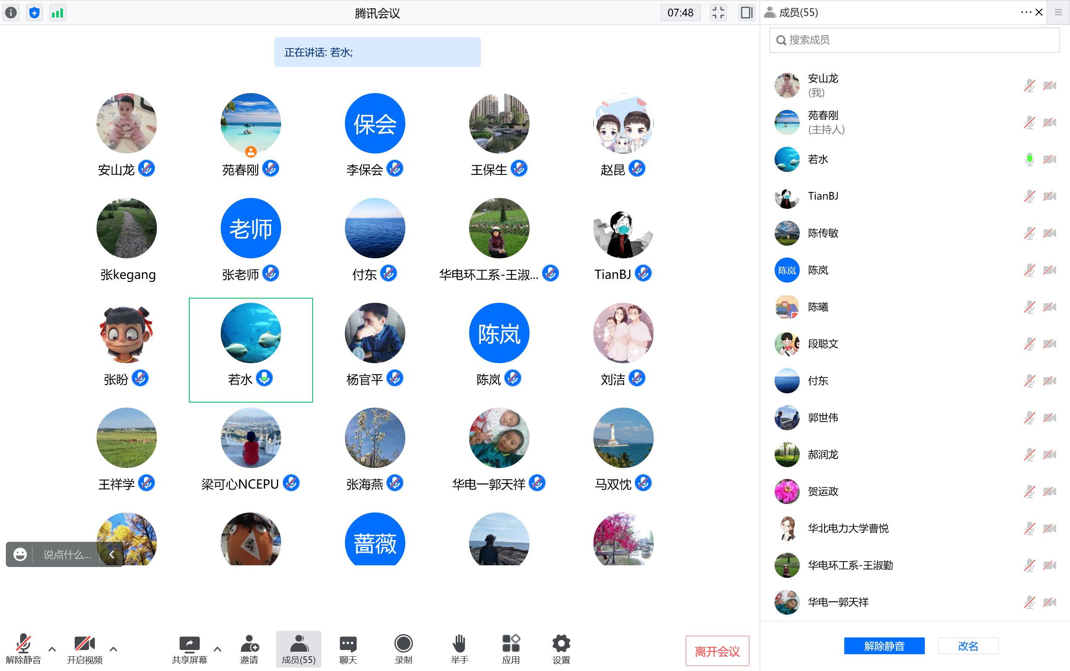Click the mic icon next to 赵昆 in grid

pyautogui.click(x=637, y=169)
